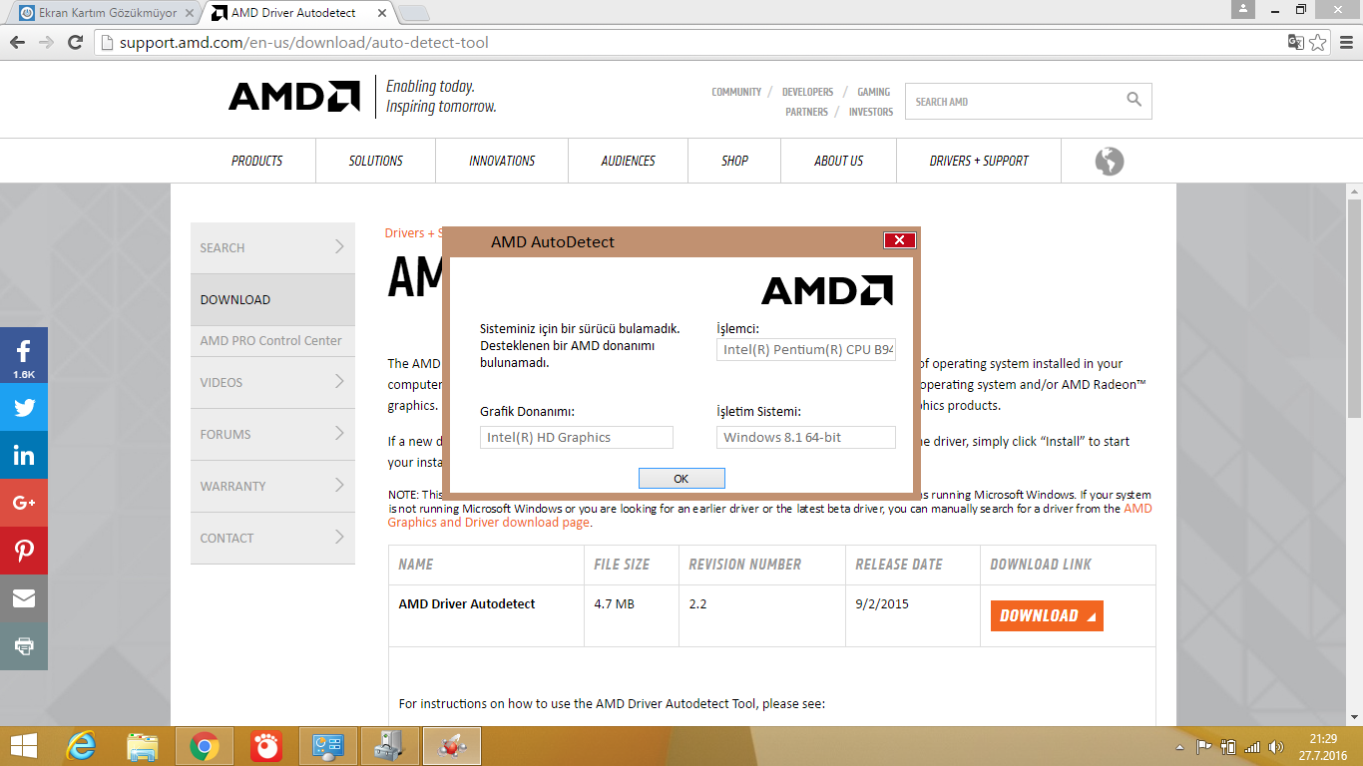Click the orange DOWNLOAD button
This screenshot has height=766, width=1363.
click(x=1046, y=615)
